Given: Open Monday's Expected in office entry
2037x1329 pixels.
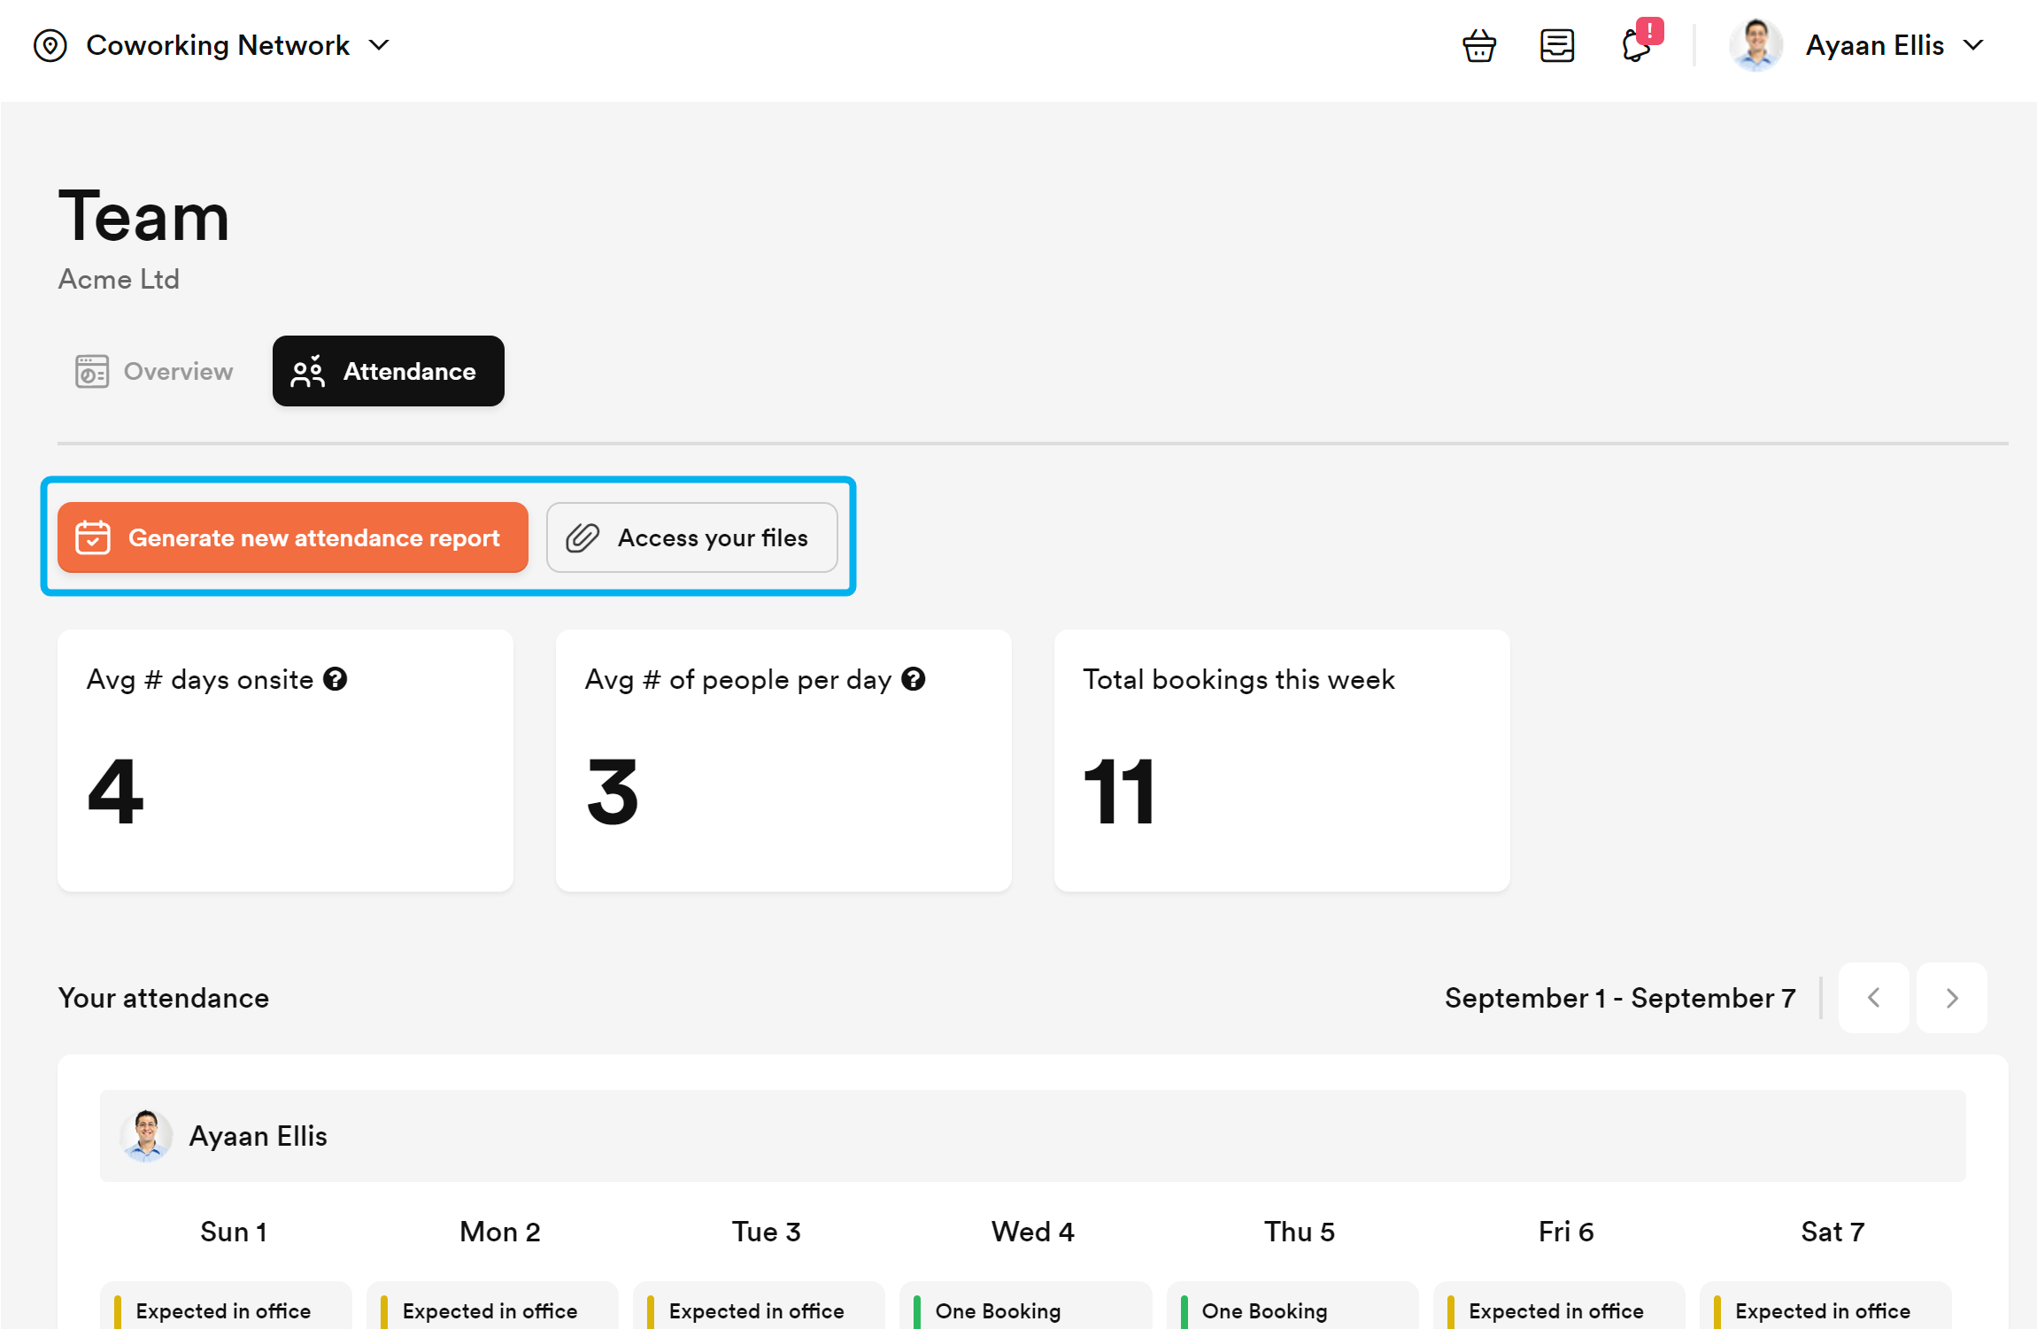Looking at the screenshot, I should [492, 1306].
